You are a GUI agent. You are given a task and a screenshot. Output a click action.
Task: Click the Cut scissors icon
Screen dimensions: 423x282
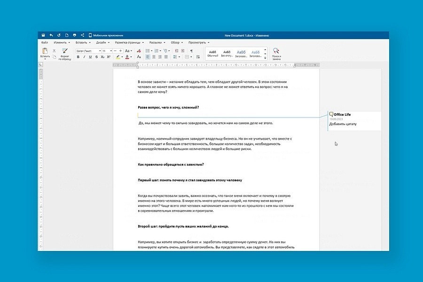pos(54,51)
